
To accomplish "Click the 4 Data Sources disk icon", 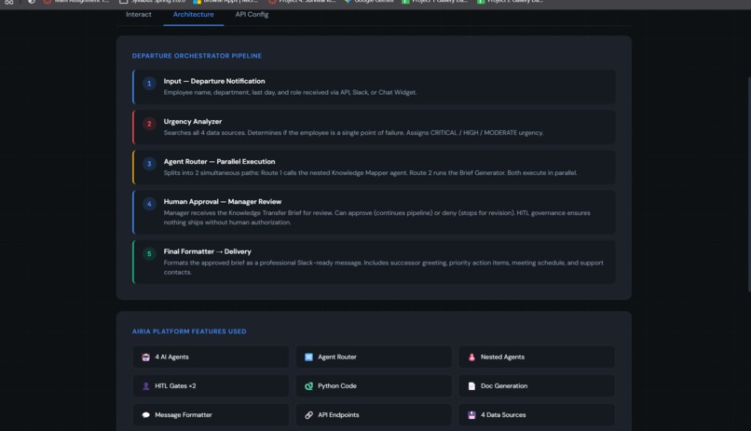I will pyautogui.click(x=471, y=415).
